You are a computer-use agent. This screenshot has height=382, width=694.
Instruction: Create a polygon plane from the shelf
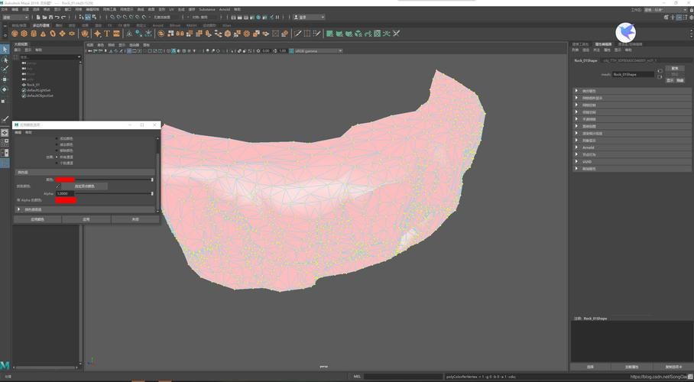62,34
